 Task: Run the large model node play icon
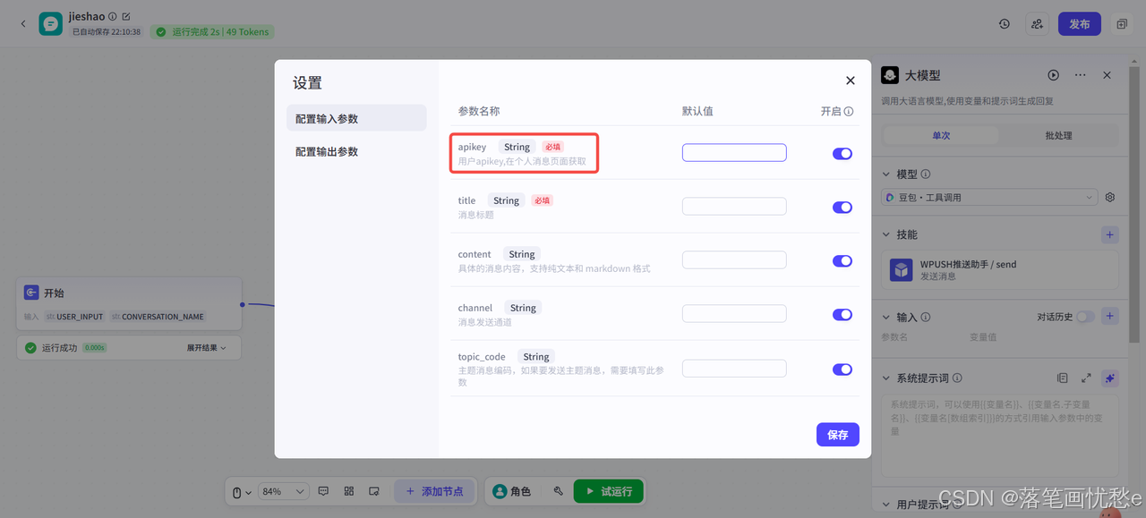(x=1054, y=75)
